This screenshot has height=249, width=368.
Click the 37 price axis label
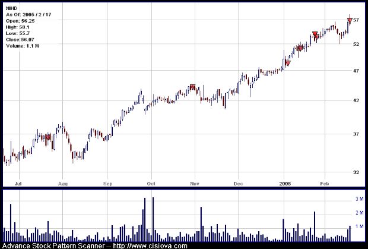(356, 134)
